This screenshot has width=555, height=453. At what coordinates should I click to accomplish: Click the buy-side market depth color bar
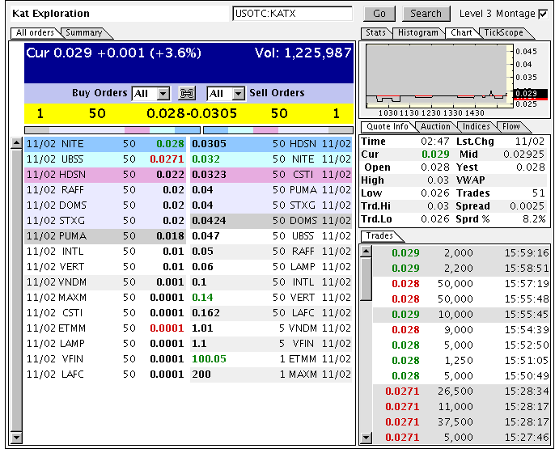tap(112, 129)
